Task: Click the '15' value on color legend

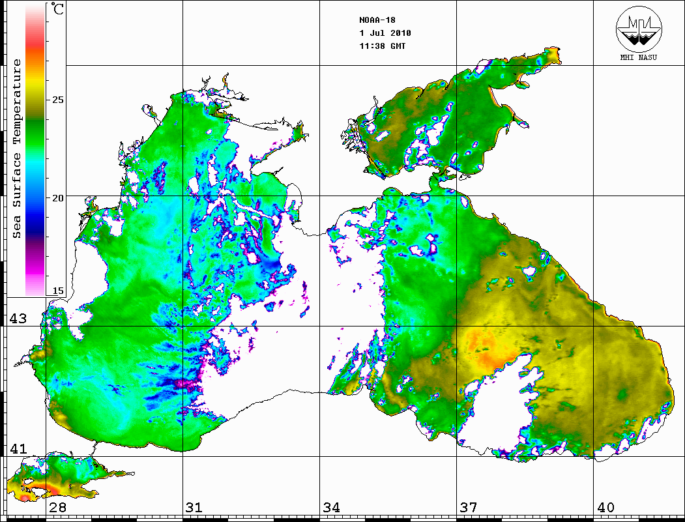Action: pyautogui.click(x=57, y=291)
